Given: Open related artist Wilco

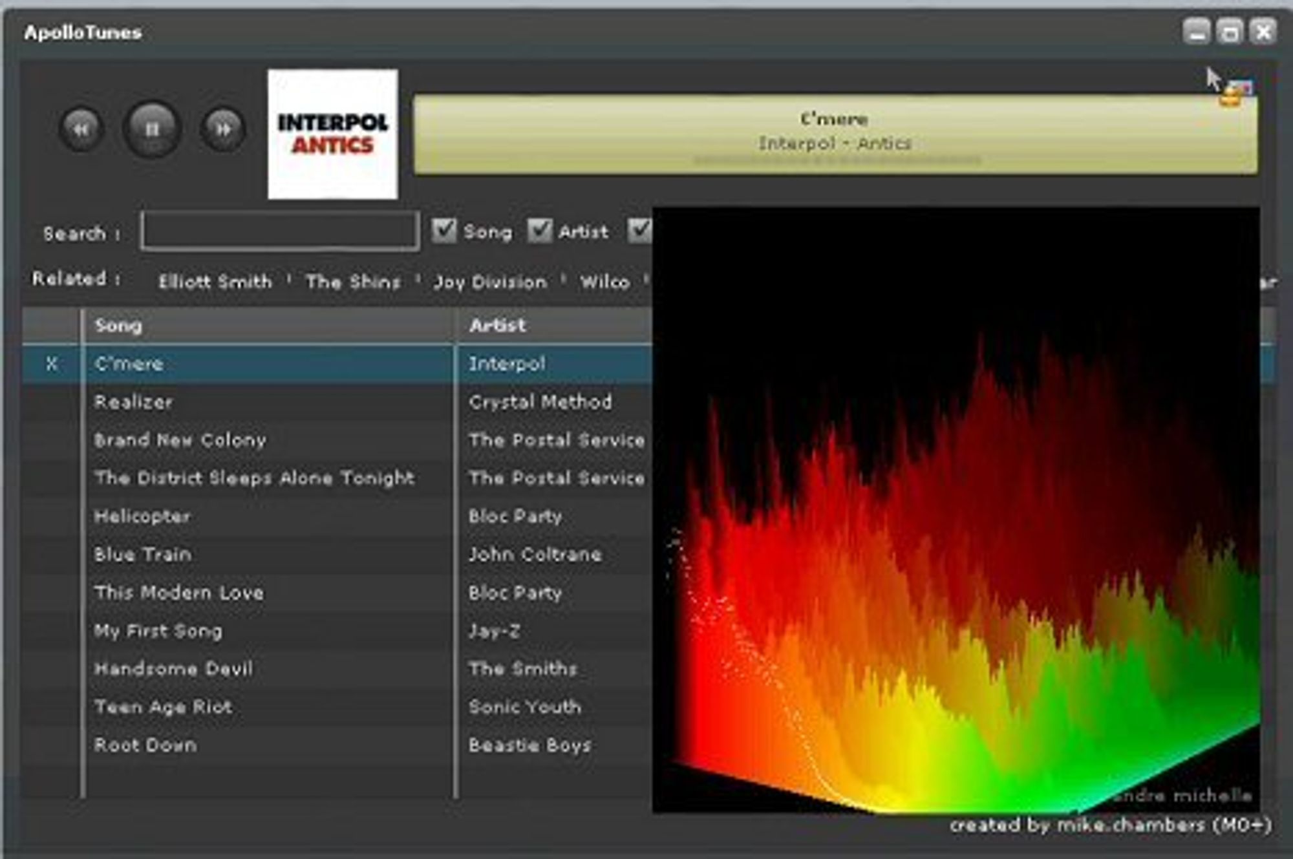Looking at the screenshot, I should pos(605,282).
